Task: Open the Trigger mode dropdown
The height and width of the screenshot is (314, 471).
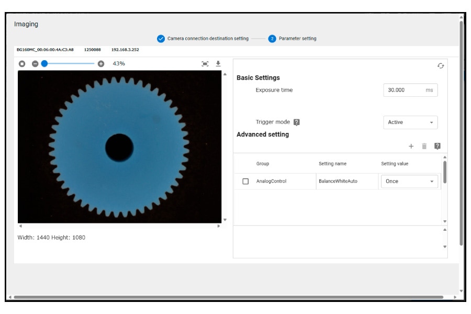Action: coord(410,122)
